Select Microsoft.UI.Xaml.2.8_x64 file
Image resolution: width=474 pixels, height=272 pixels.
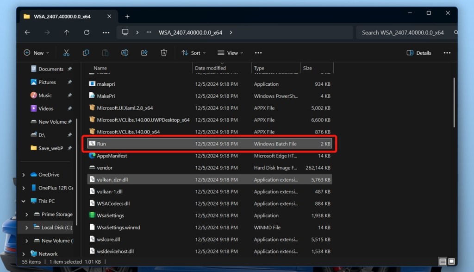click(210, 108)
